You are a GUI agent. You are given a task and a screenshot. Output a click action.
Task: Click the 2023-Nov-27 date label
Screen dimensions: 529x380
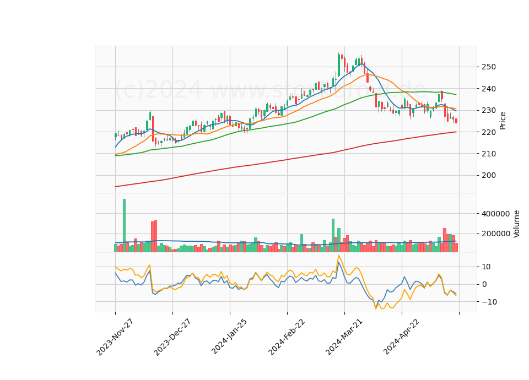point(115,337)
